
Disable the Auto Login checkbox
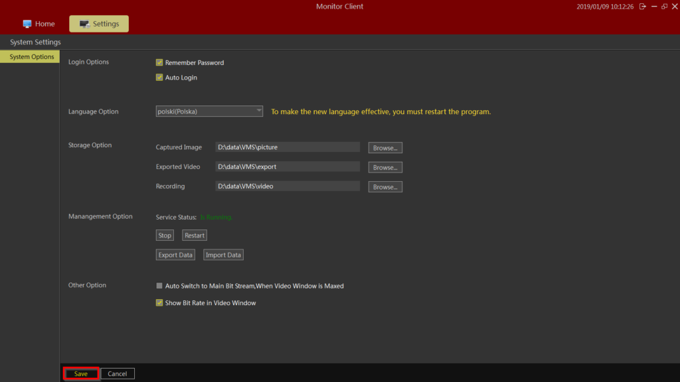click(159, 78)
